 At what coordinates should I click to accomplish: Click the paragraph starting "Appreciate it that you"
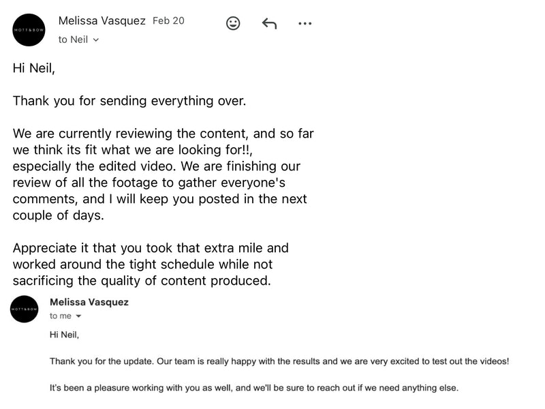[150, 264]
